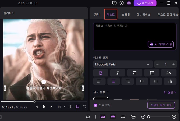Toggle bold text formatting
Image resolution: width=180 pixels, height=121 pixels.
101,73
